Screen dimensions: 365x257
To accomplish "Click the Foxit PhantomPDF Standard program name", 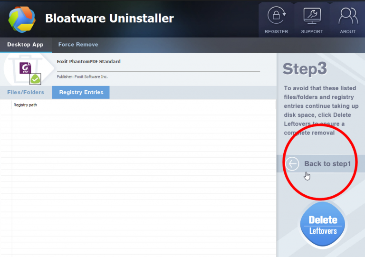I will [x=88, y=62].
